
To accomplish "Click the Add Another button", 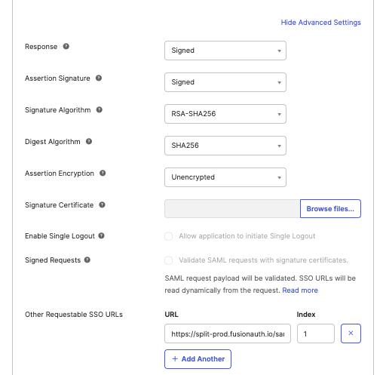I will [198, 359].
